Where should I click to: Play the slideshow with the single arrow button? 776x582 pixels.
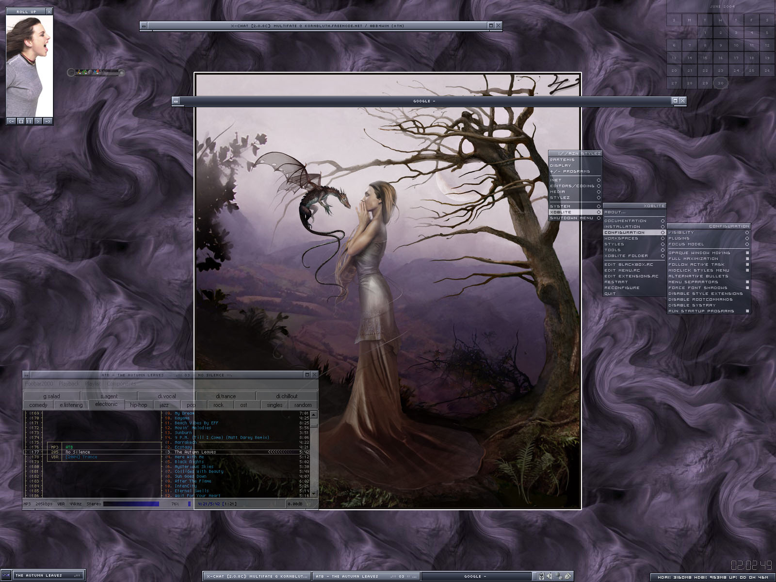click(38, 121)
